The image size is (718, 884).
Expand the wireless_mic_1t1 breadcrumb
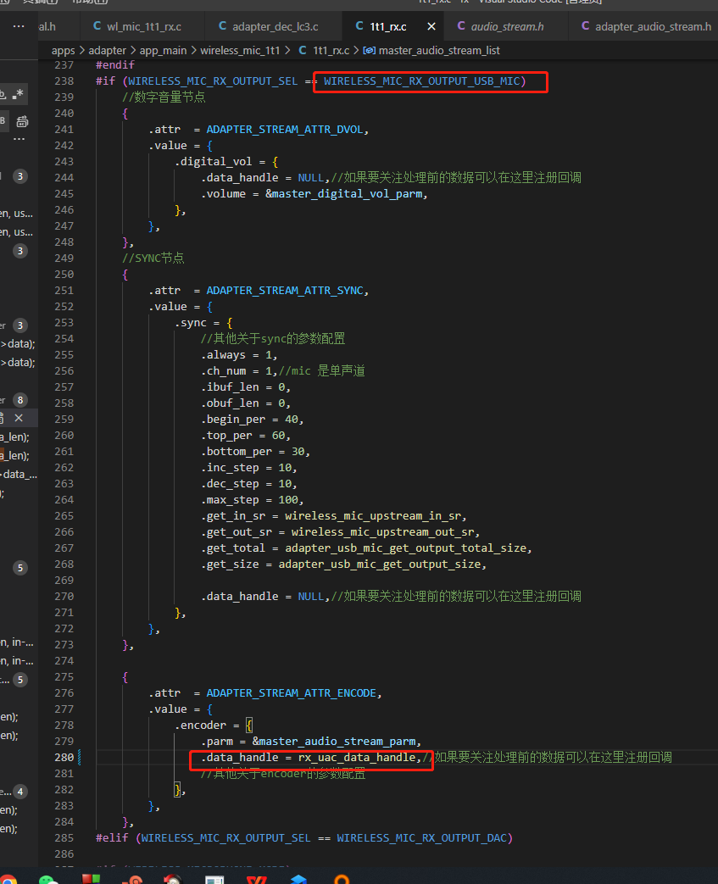point(240,50)
